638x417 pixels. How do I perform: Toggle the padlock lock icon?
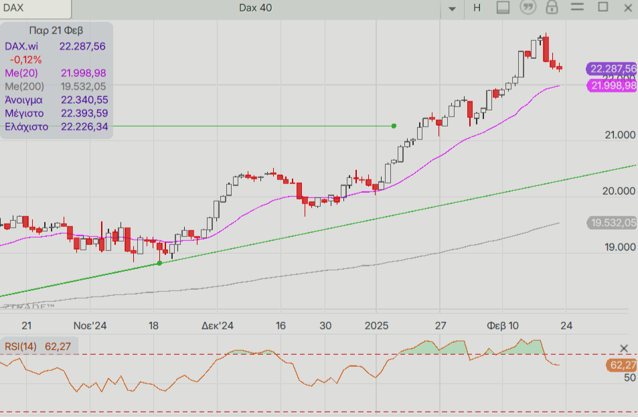[552, 7]
